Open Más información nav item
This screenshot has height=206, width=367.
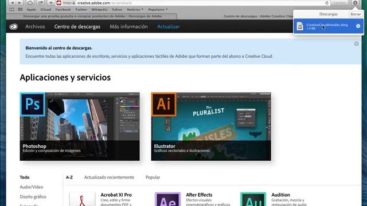(x=128, y=27)
